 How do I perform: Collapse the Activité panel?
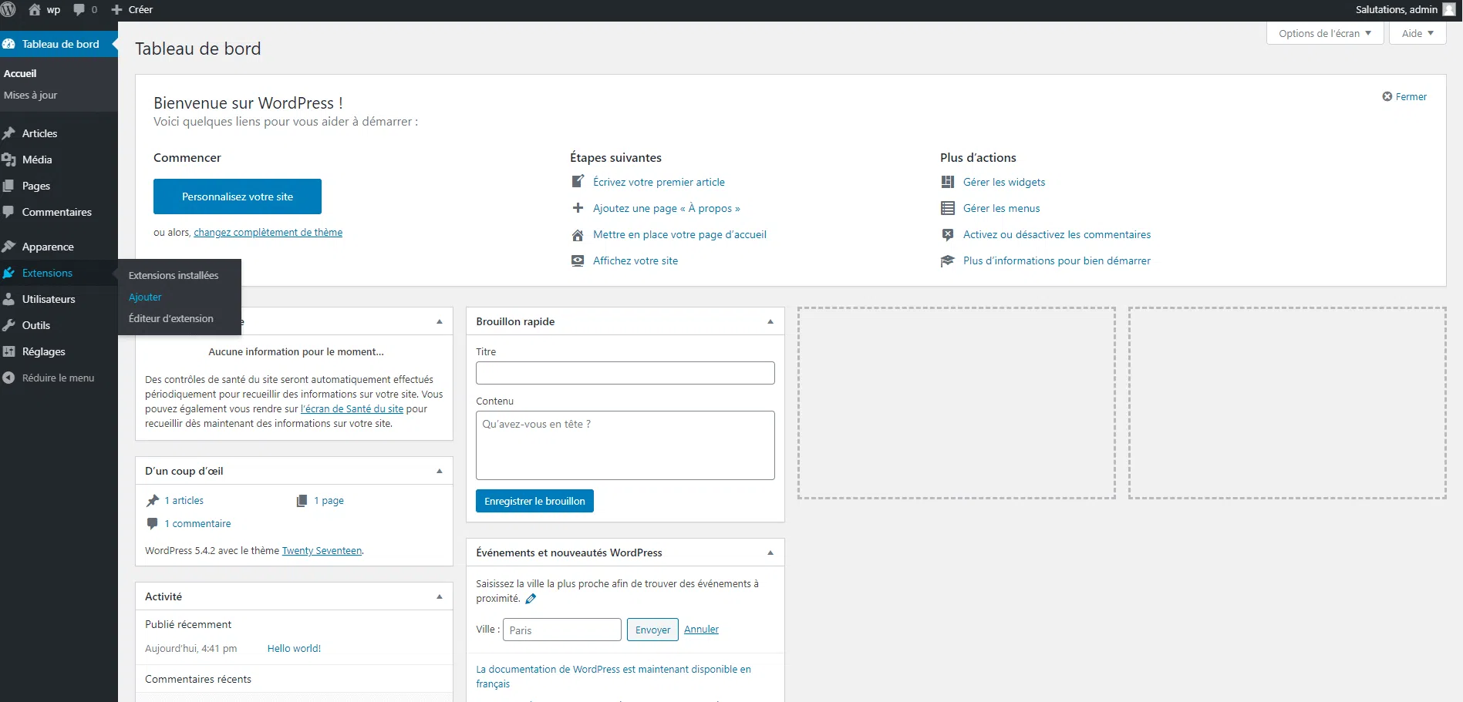point(440,596)
